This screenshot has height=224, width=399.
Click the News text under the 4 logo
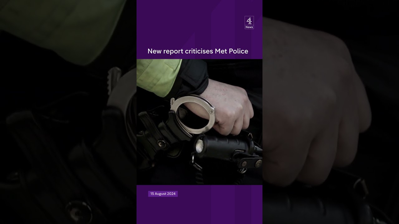pos(249,27)
